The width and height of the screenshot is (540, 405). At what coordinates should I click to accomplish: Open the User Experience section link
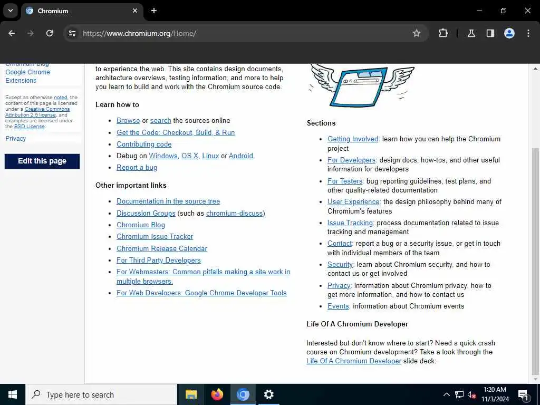point(353,202)
